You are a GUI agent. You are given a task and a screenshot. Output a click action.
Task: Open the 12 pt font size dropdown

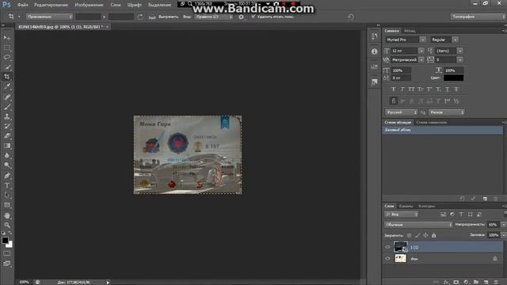click(421, 51)
